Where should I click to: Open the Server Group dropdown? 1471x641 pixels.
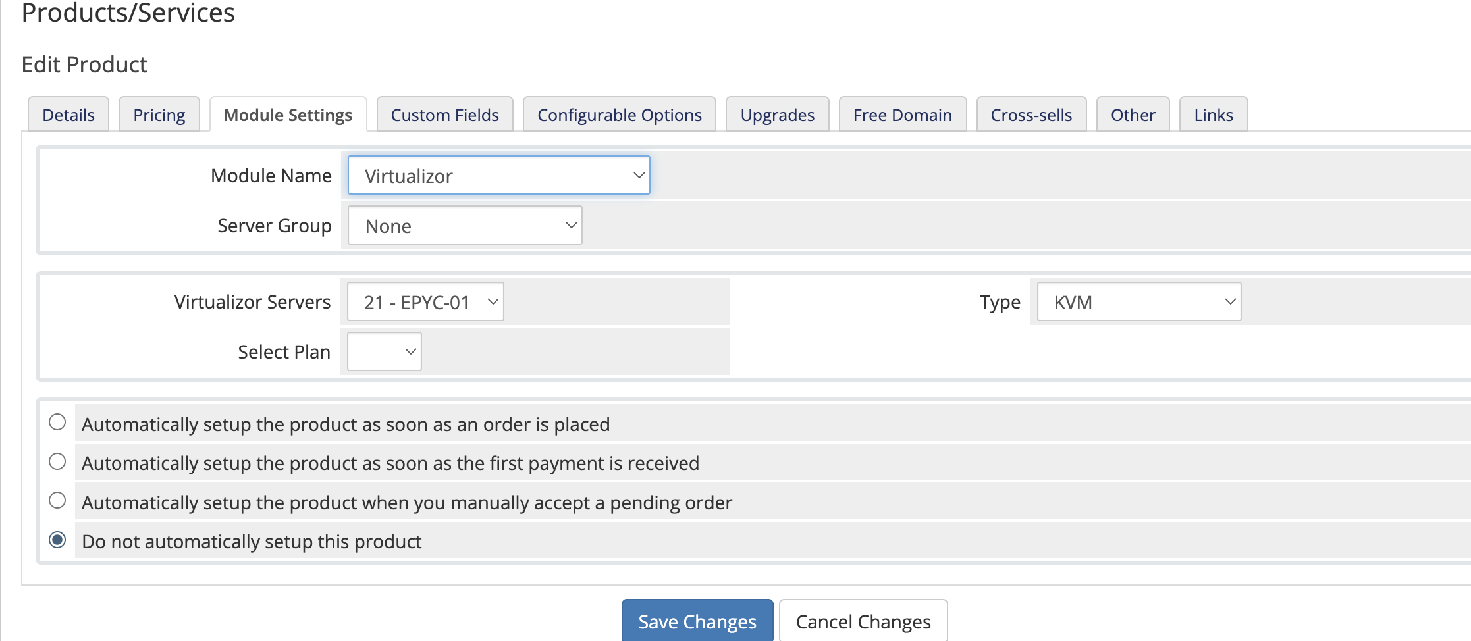(x=465, y=225)
